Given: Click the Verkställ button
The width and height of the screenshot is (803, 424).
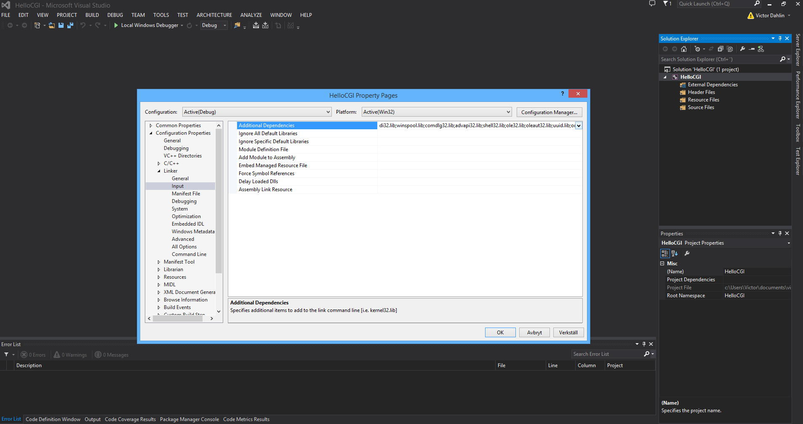Looking at the screenshot, I should tap(568, 333).
